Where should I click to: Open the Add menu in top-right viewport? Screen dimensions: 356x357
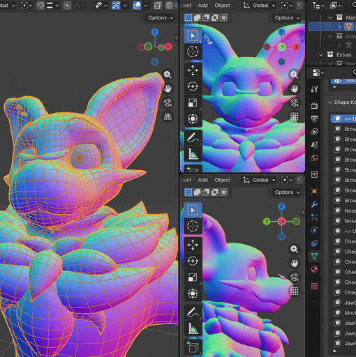[202, 6]
